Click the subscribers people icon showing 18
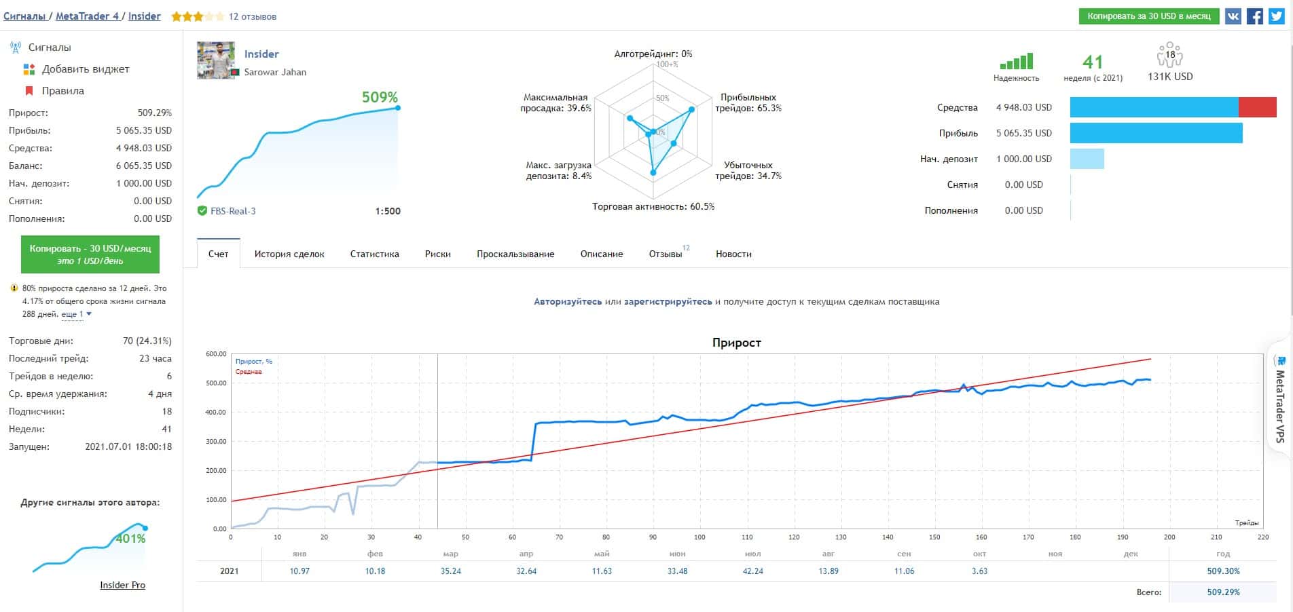The image size is (1293, 612). point(1169,55)
